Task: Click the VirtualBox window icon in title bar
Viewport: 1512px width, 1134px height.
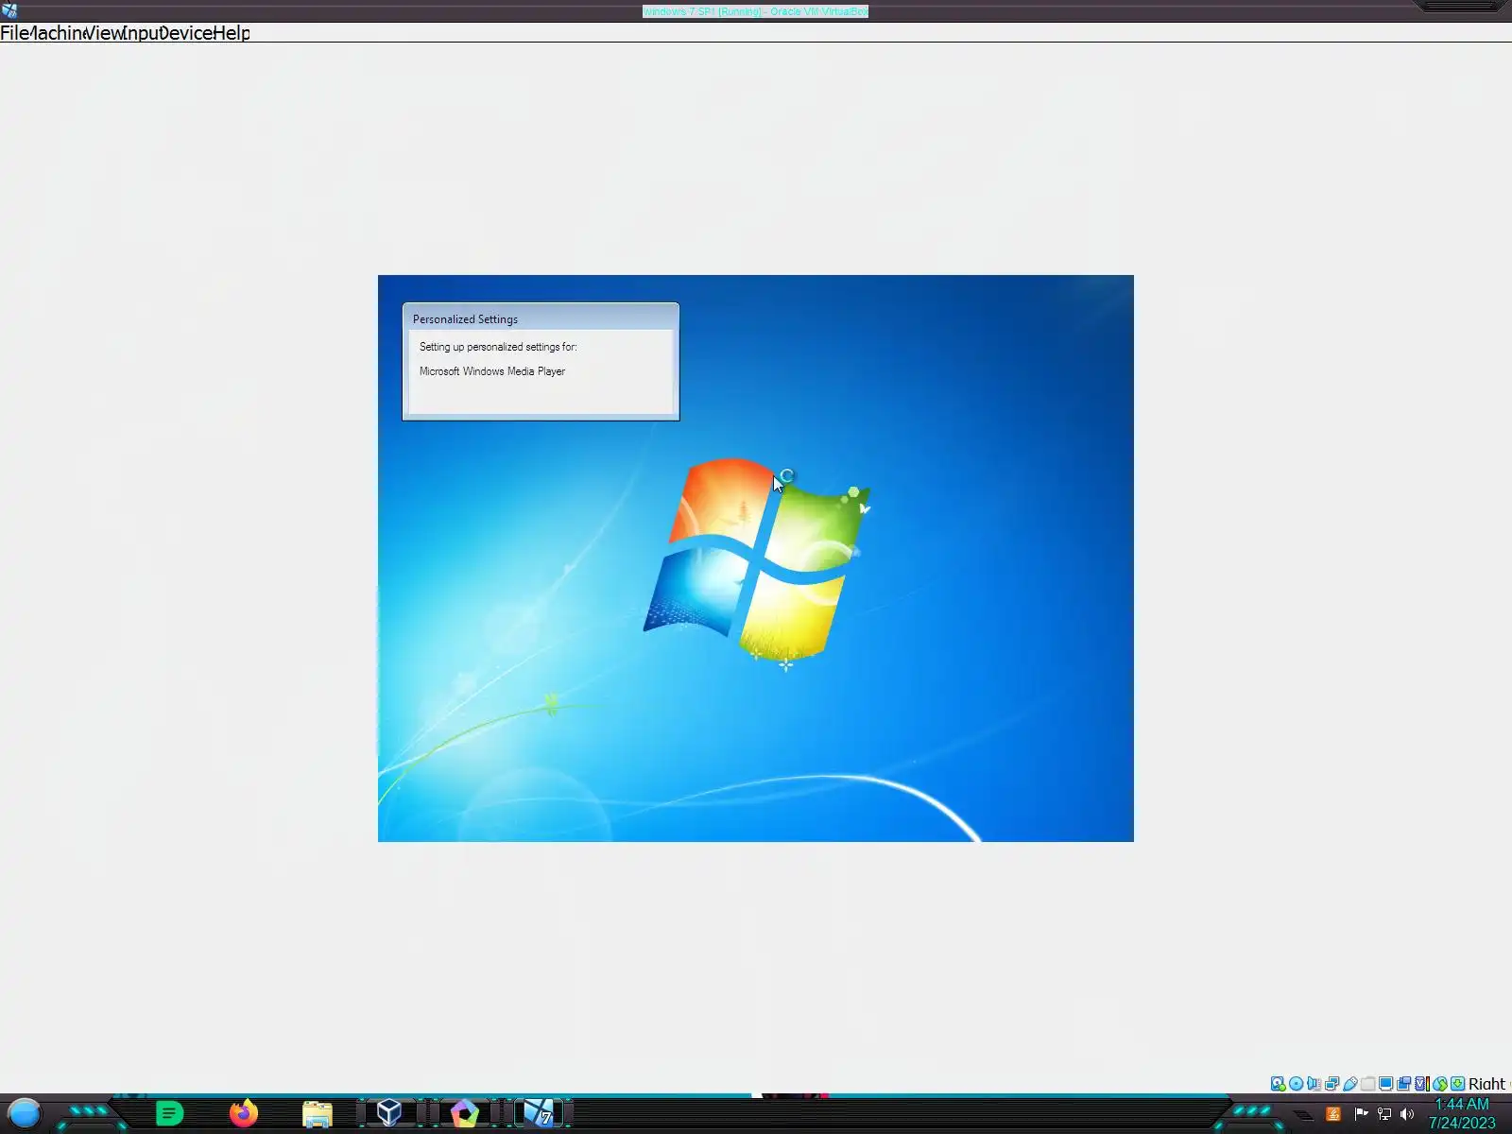Action: click(9, 11)
